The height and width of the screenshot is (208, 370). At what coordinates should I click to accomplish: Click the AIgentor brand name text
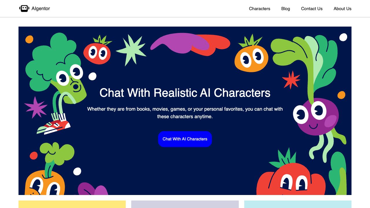click(41, 9)
